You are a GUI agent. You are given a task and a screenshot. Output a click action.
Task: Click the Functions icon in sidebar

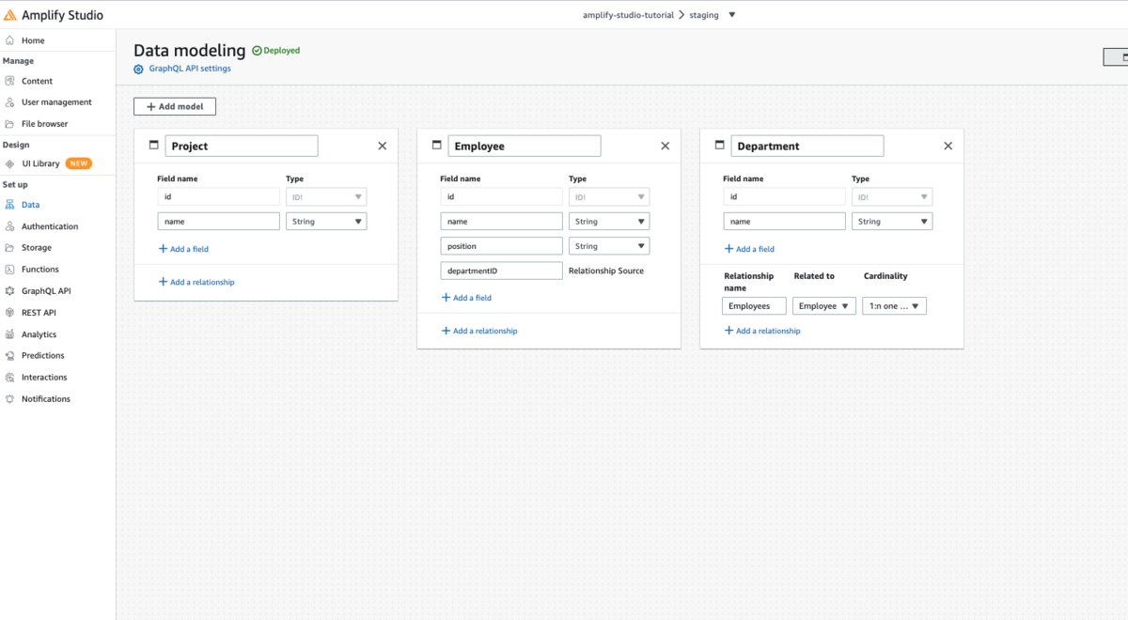(x=9, y=270)
